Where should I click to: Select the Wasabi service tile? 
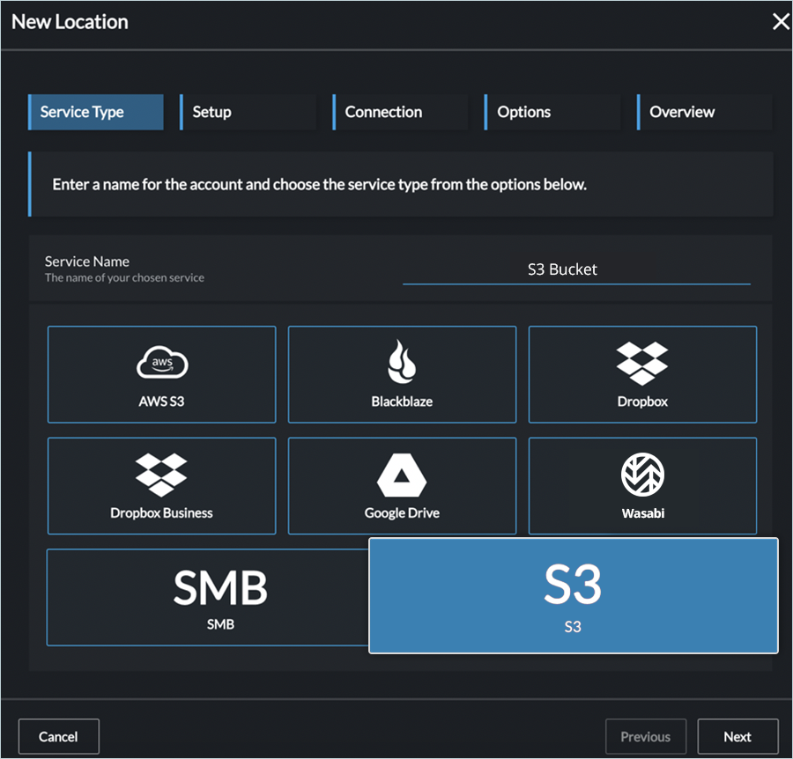642,486
